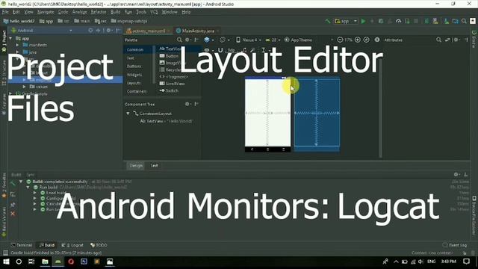
Task: Open the Refactor menu
Action: 99,12
